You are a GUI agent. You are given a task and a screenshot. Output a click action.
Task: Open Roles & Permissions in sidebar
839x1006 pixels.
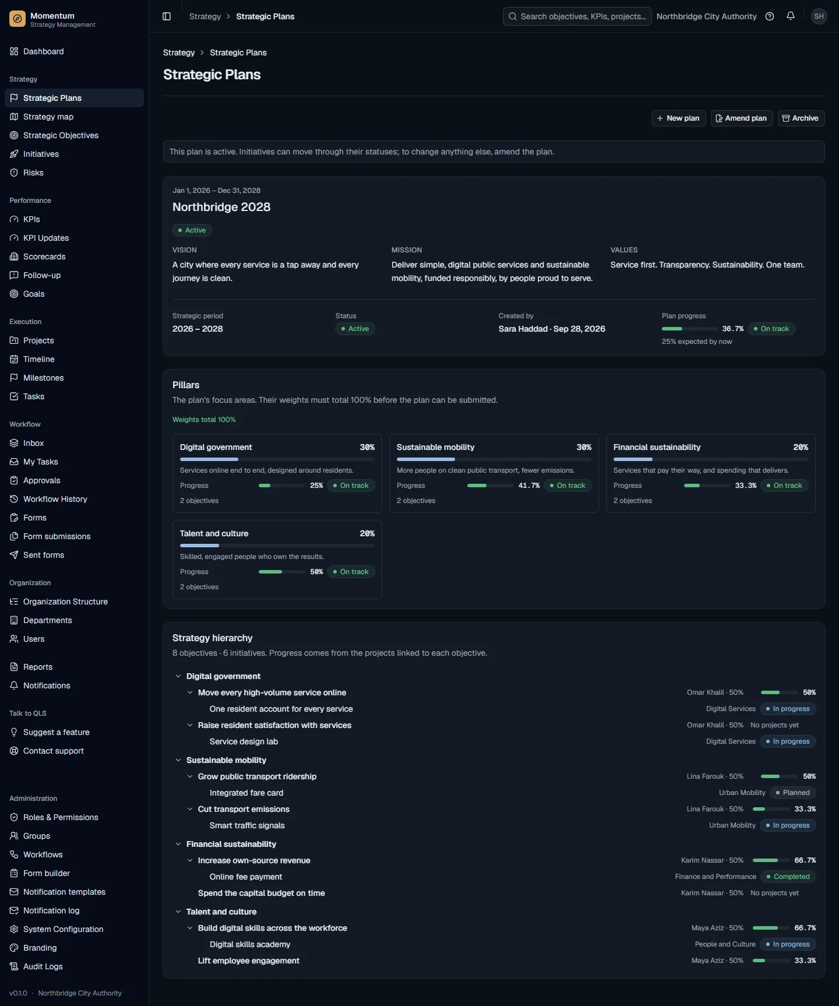(74, 817)
